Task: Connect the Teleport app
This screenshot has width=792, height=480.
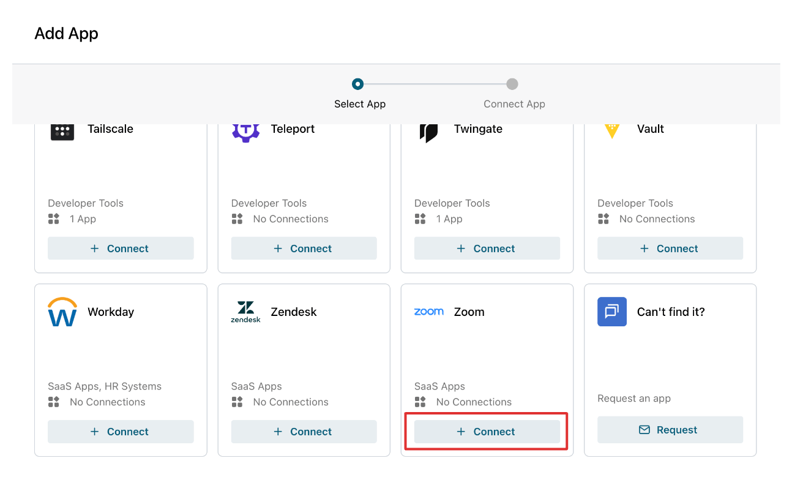Action: 304,249
